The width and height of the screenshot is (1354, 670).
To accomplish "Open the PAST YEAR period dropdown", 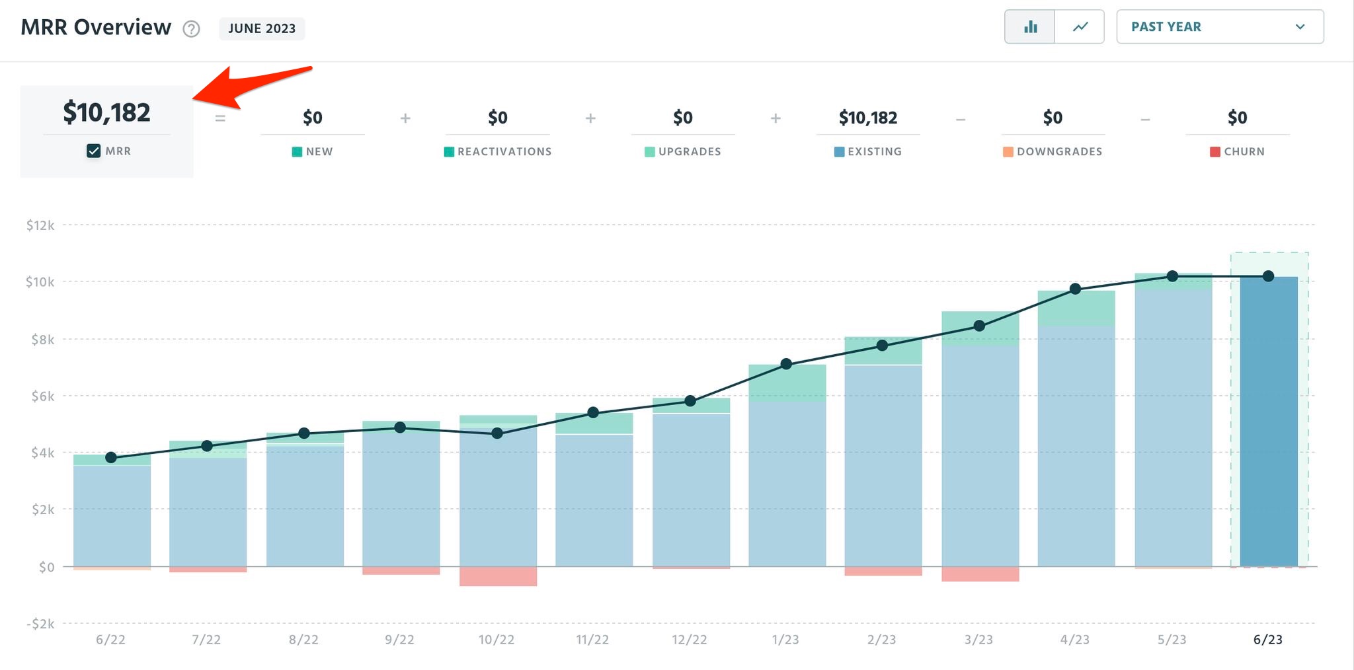I will (x=1220, y=27).
